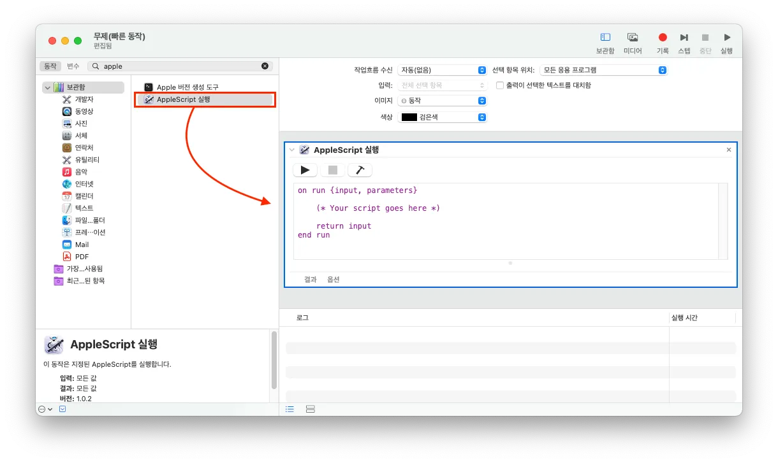Select the 서체 category
Image resolution: width=778 pixels, height=463 pixels.
click(x=81, y=136)
